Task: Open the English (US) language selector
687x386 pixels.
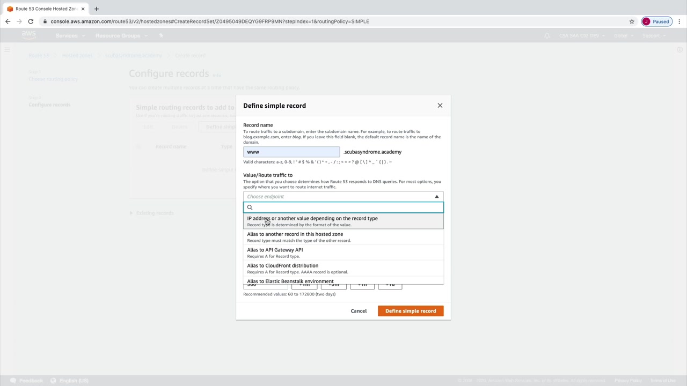Action: [x=70, y=381]
